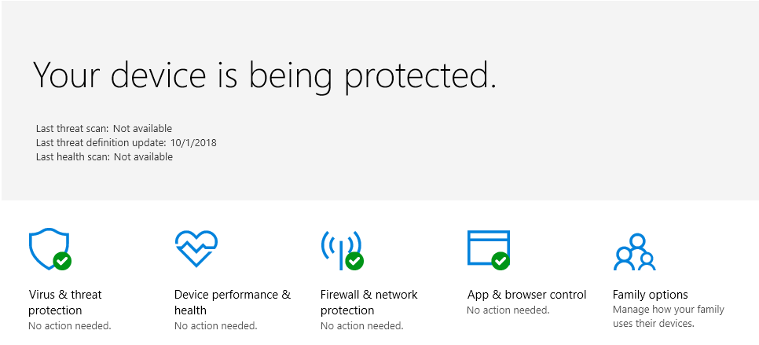Click "Manage how your family uses their devices" text
This screenshot has height=345, width=759.
(x=668, y=317)
